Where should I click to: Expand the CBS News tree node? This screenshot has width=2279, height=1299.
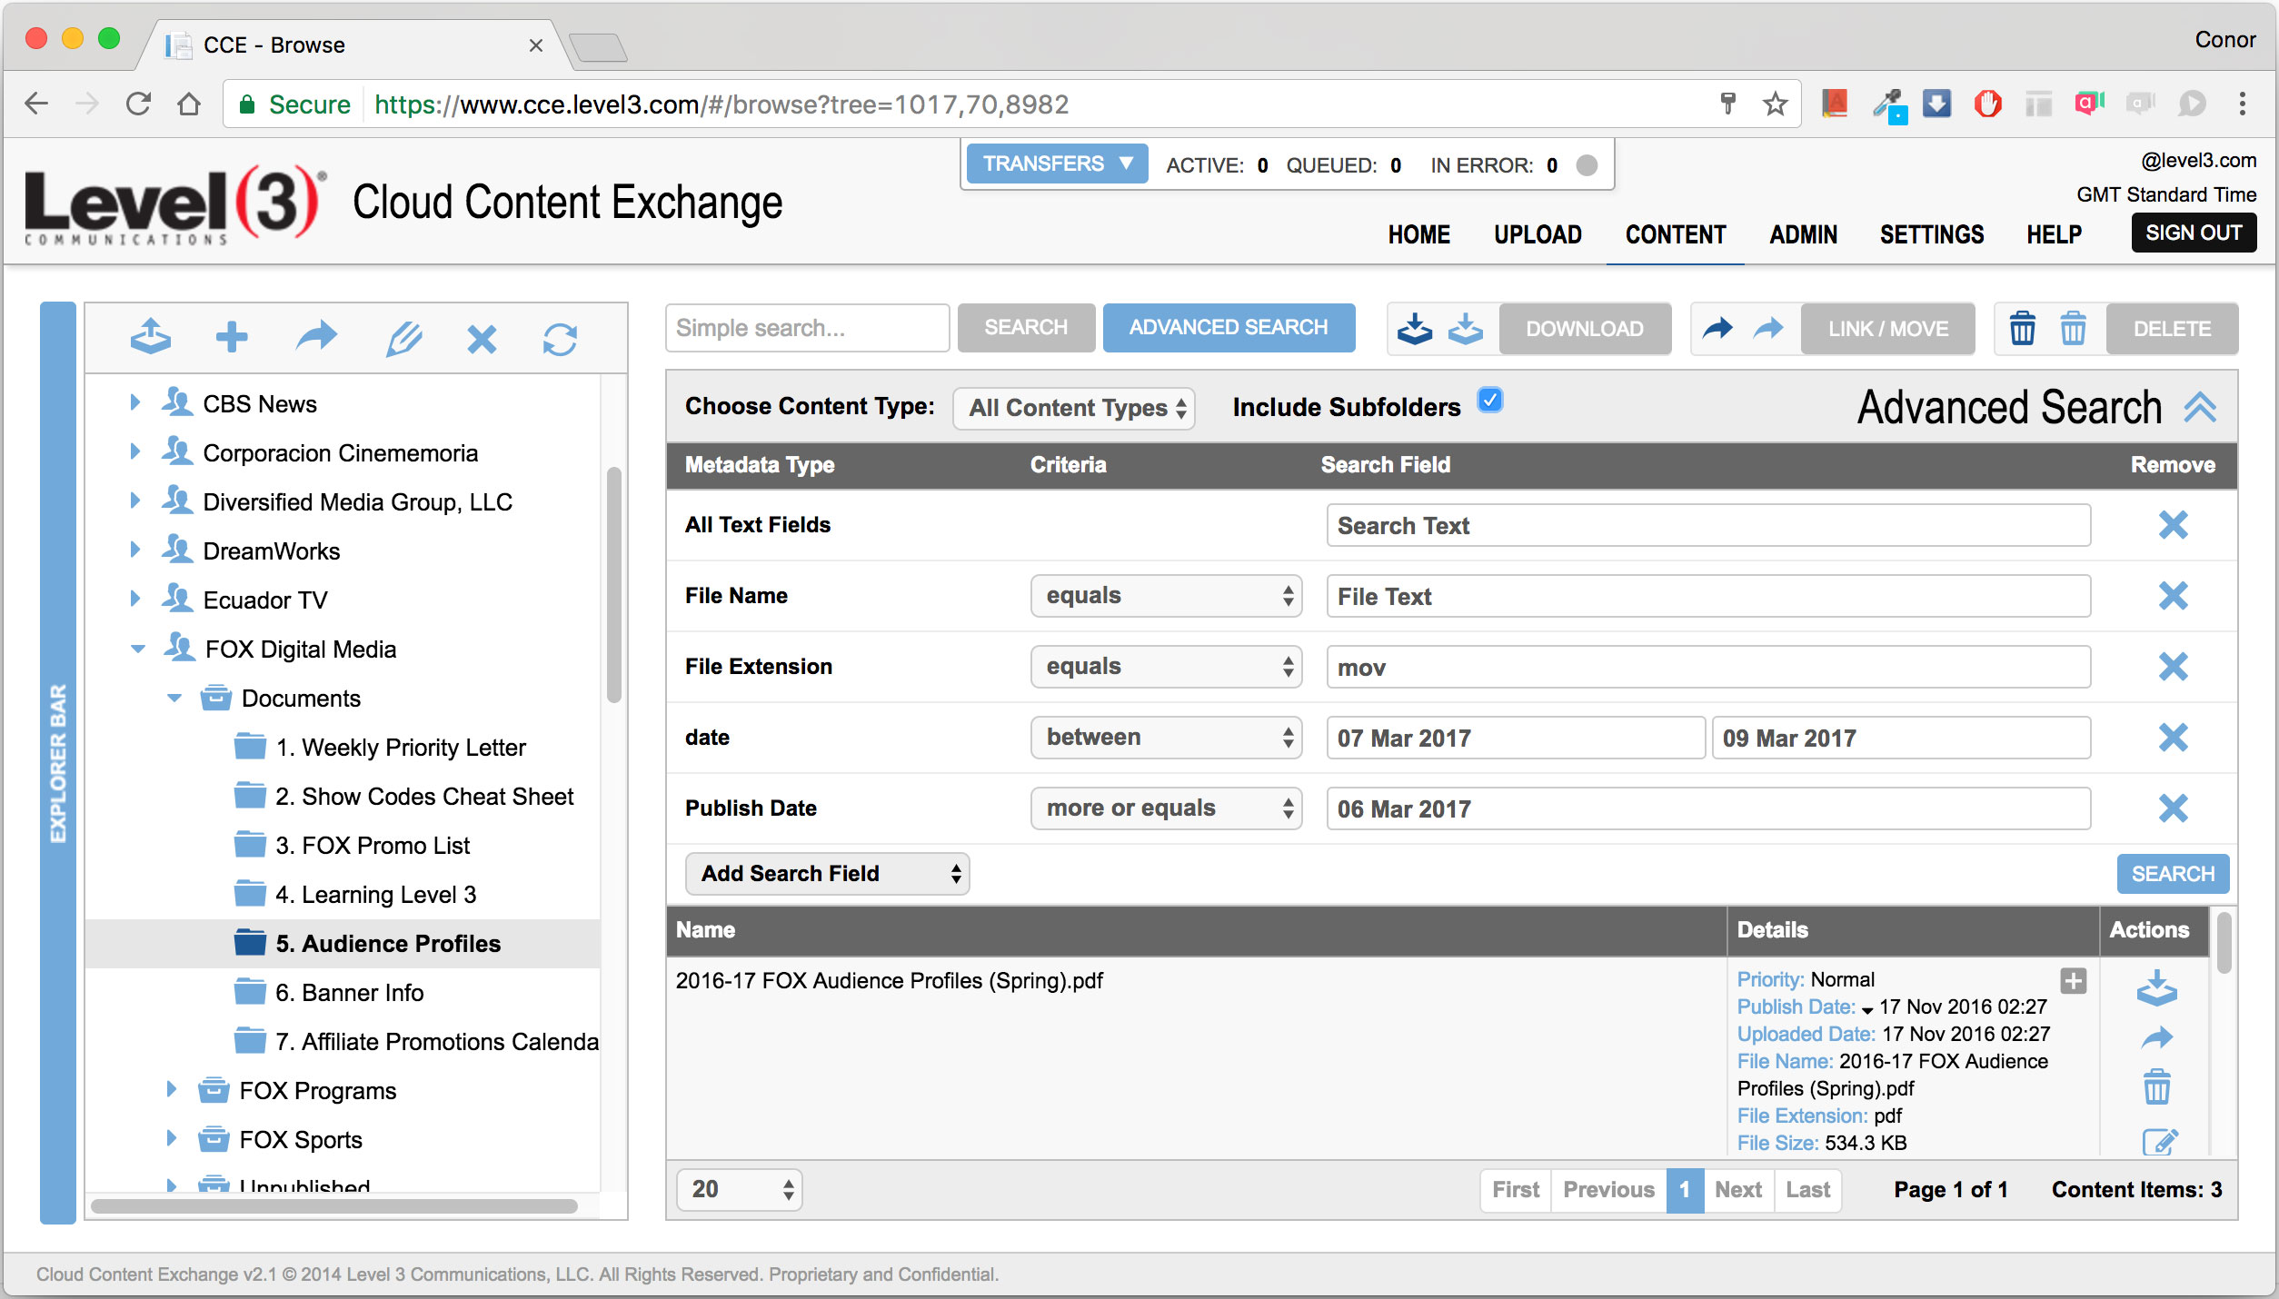(134, 402)
